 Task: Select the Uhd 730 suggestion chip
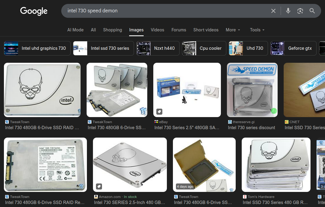coord(248,48)
